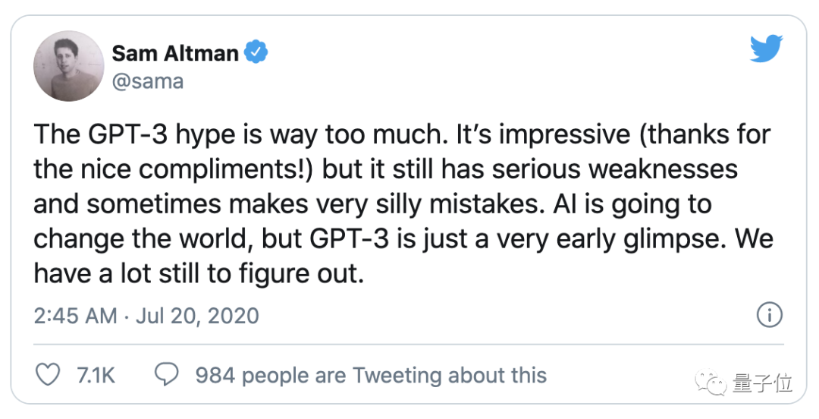
Task: Click the 量子位 watermark text
Action: click(x=763, y=382)
